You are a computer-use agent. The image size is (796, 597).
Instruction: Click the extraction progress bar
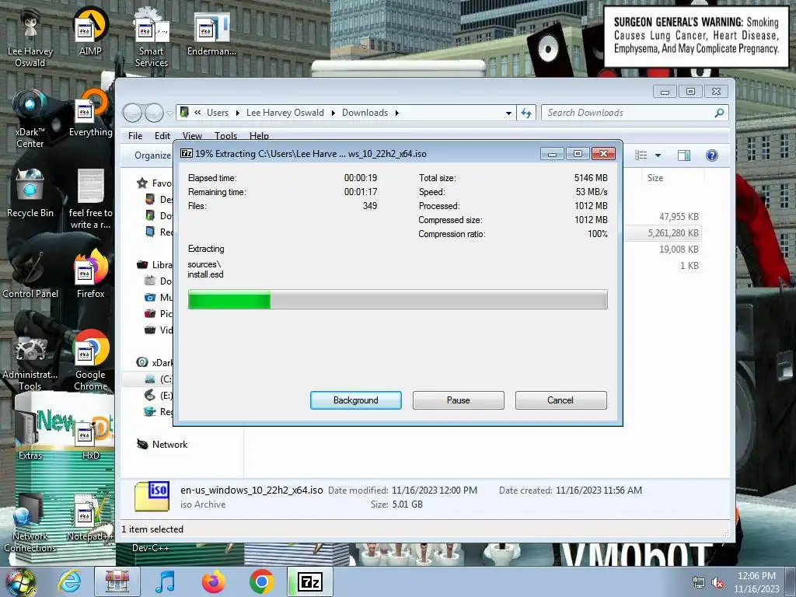point(397,299)
